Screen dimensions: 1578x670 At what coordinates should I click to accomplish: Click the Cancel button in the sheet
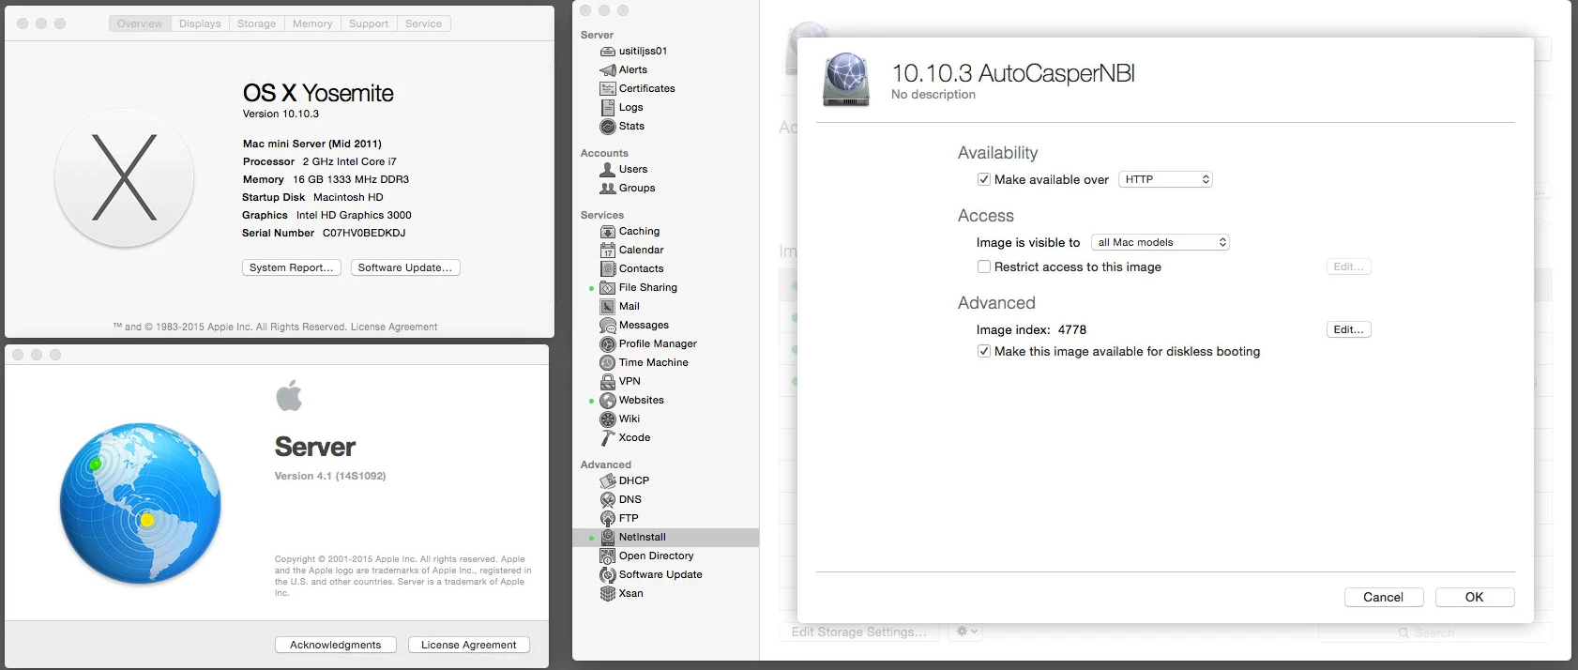coord(1383,597)
